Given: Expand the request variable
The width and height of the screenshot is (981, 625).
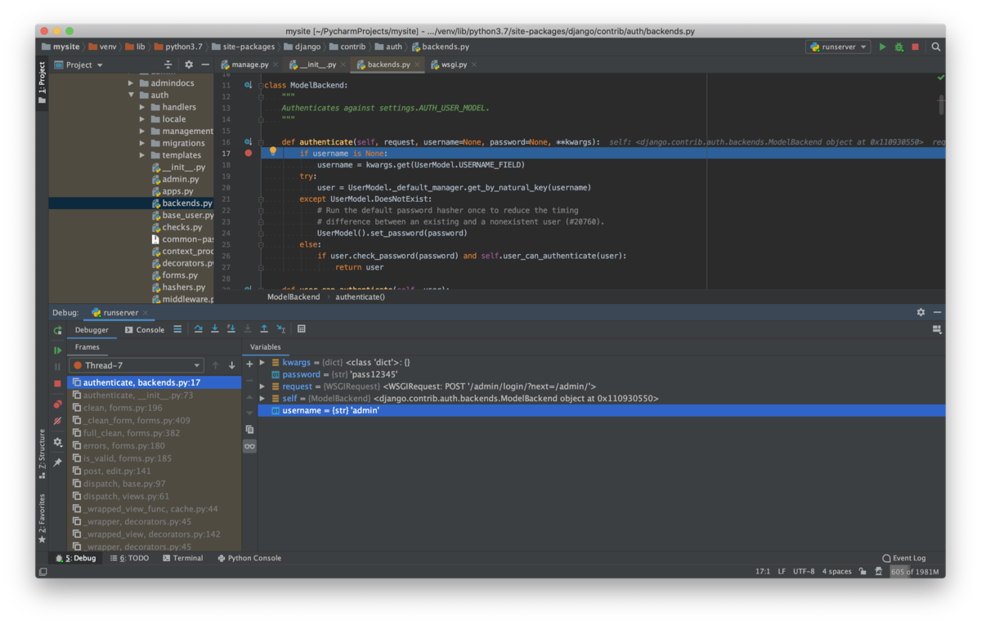Looking at the screenshot, I should [262, 386].
